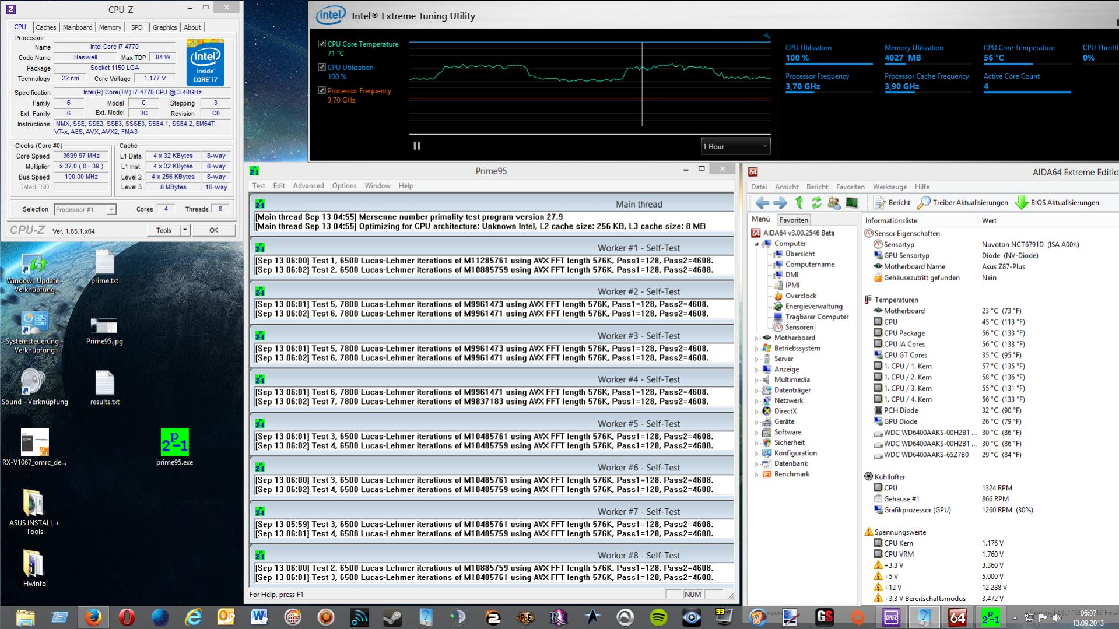Expand the Benchmark tree node
Viewport: 1119px width, 629px height.
[x=757, y=475]
